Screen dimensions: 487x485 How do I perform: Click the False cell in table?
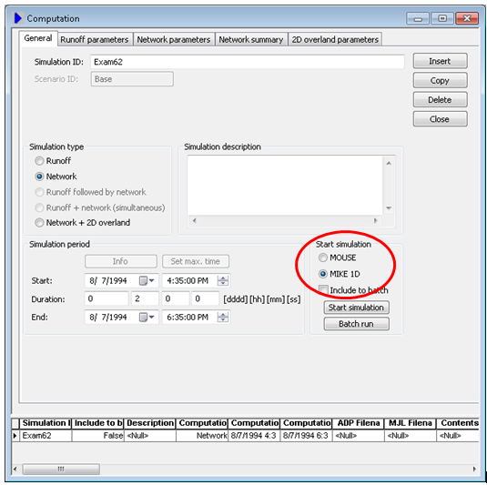[97, 436]
